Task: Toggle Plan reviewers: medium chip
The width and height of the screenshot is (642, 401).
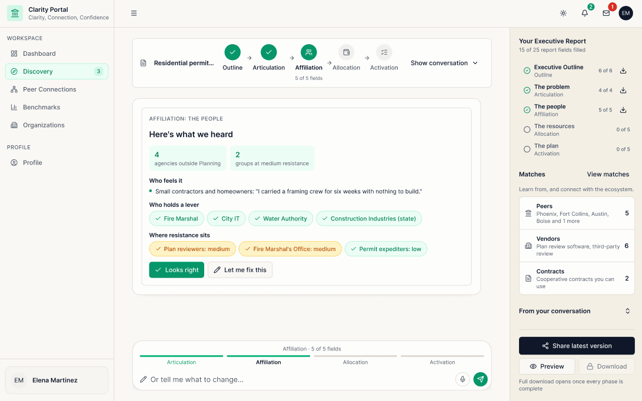Action: [x=192, y=249]
